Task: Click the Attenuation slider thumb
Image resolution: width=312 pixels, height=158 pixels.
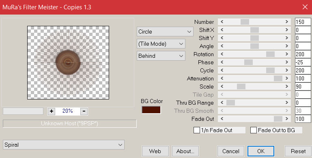Action: click(278, 78)
